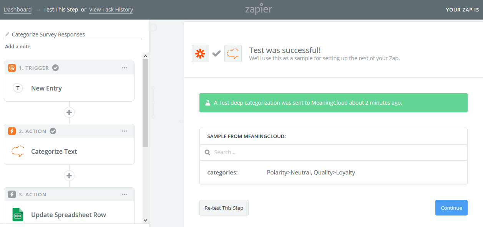Toggle the checkmark badge on the Action step

pyautogui.click(x=53, y=131)
